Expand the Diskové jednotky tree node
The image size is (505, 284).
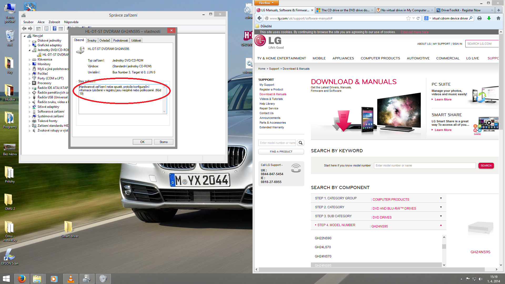point(29,41)
